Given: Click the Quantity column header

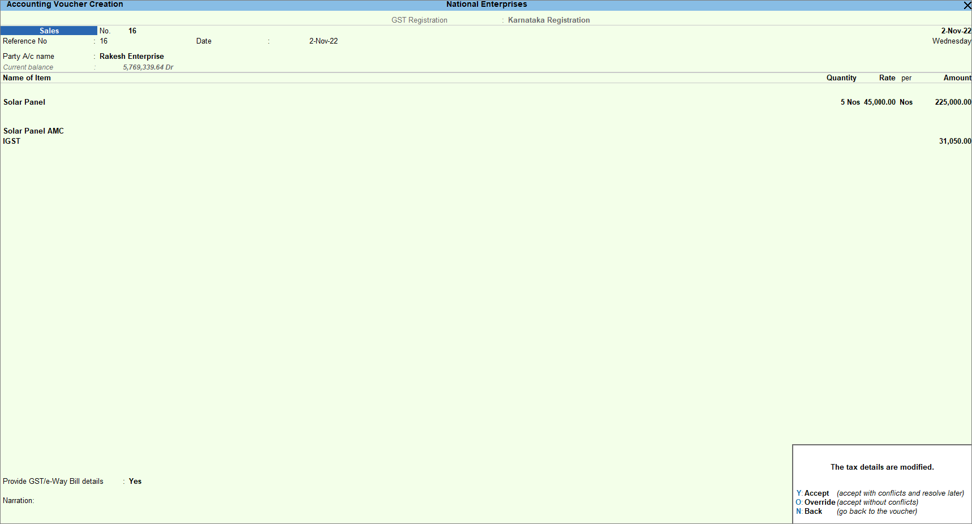Looking at the screenshot, I should pyautogui.click(x=841, y=78).
